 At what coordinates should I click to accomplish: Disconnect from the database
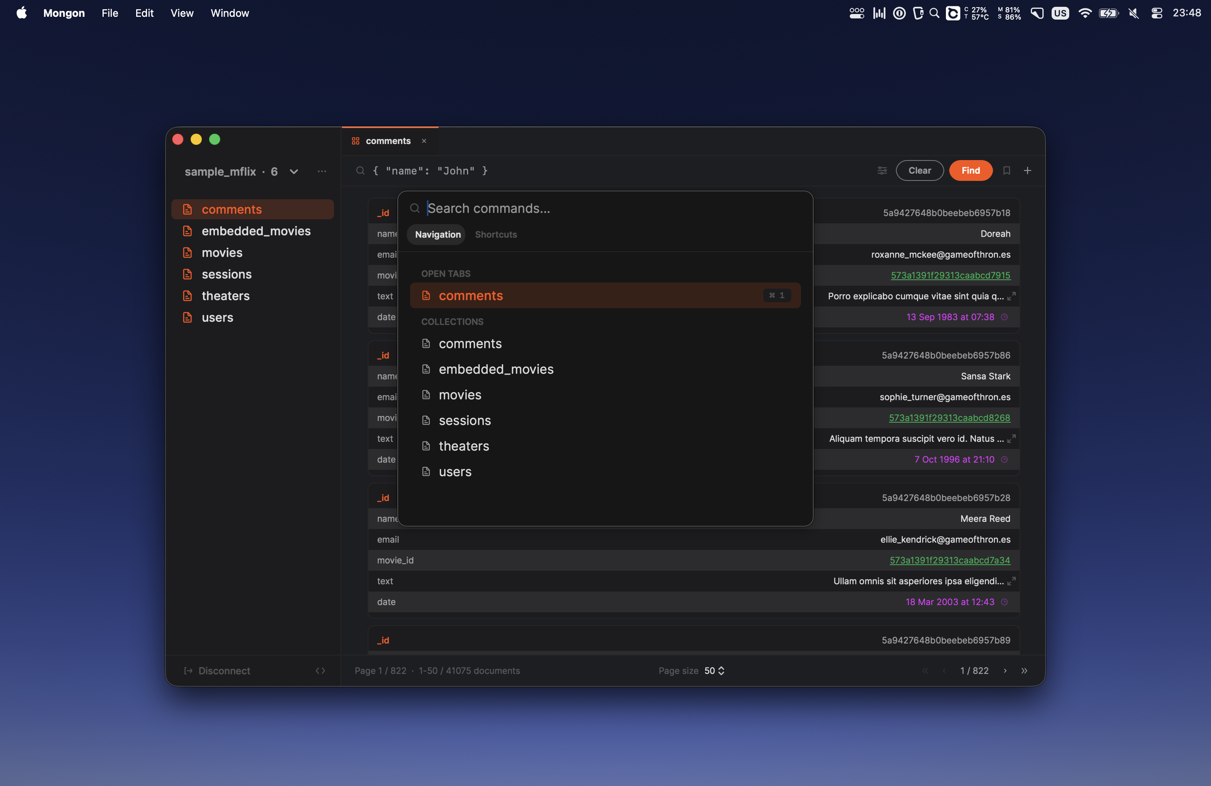[217, 671]
